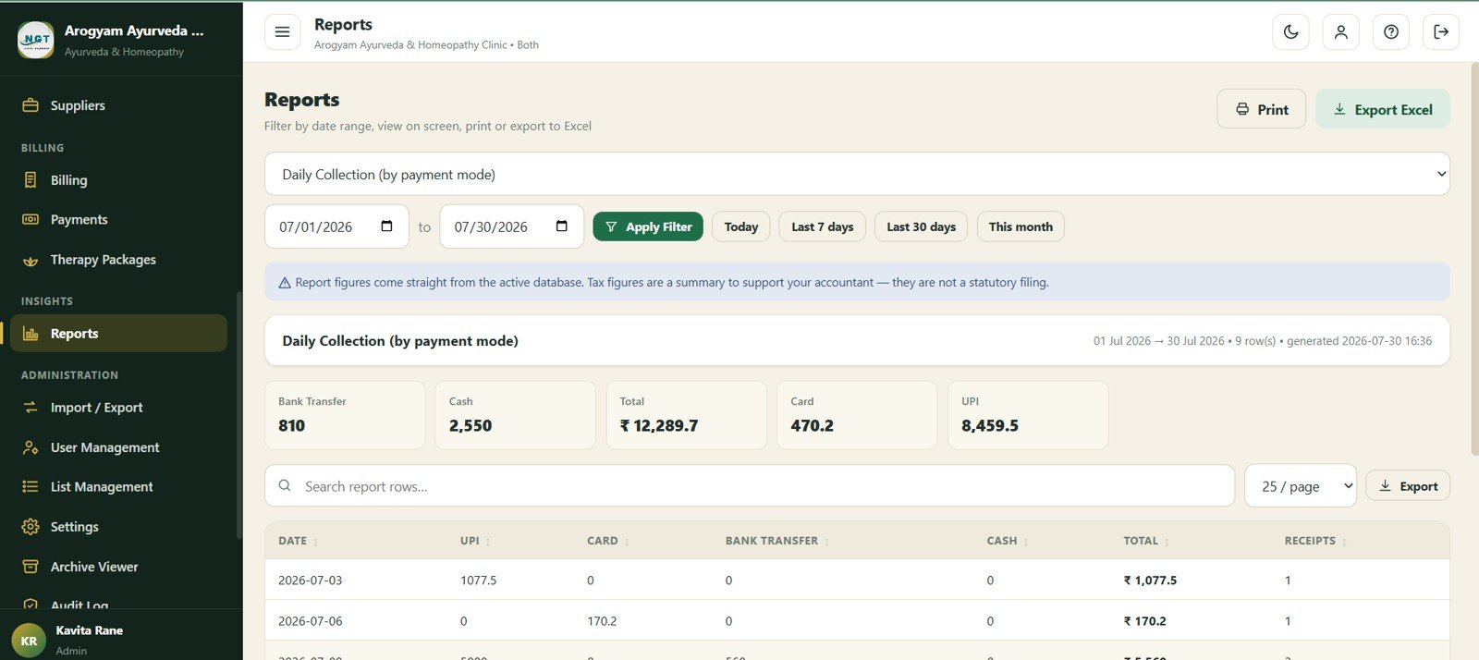Open the user profile icon
The image size is (1479, 660).
tap(1340, 31)
